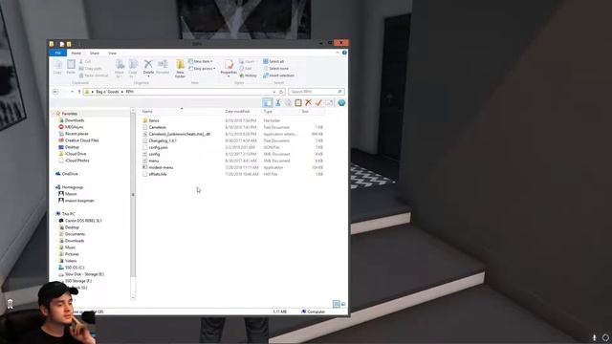Open the recent locations dropdown arrow
Image resolution: width=612 pixels, height=344 pixels.
73,92
